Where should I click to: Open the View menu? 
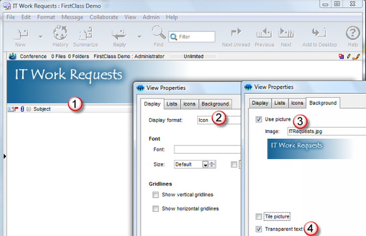coord(130,17)
